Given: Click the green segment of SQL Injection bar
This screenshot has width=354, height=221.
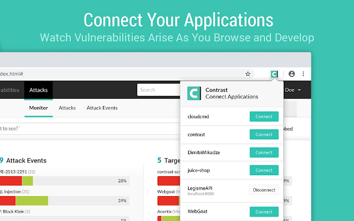Looking at the screenshot, I should (x=32, y=201).
